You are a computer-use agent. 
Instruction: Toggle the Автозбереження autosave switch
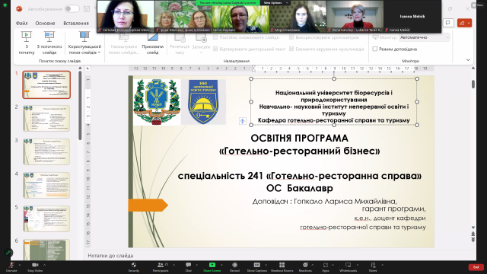pyautogui.click(x=72, y=9)
